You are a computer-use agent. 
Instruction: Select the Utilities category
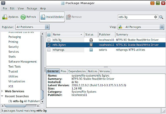point(13,76)
